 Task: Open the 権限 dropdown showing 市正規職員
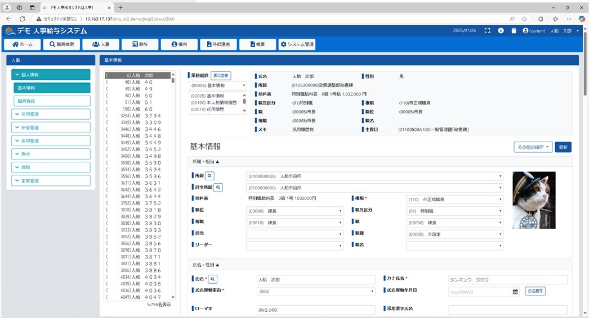(454, 199)
